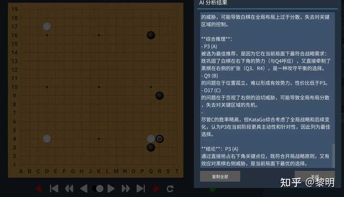Click the 关闭 close button in the analysis panel
This screenshot has width=344, height=197.
click(315, 176)
